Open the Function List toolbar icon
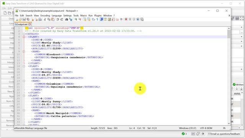The height and width of the screenshot is (138, 245). 113,19
